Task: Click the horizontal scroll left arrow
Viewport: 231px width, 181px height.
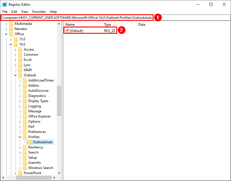Action: [3, 178]
